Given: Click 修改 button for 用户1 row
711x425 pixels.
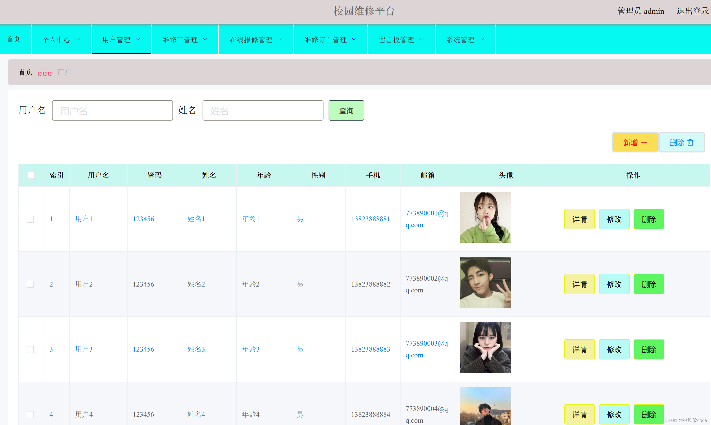Looking at the screenshot, I should point(614,219).
